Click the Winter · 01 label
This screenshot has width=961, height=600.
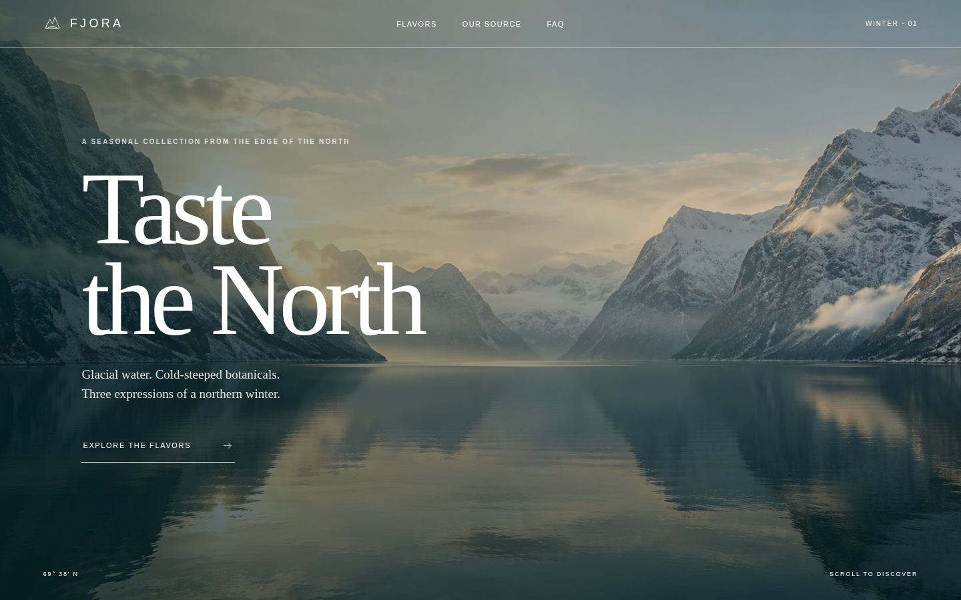tap(892, 23)
